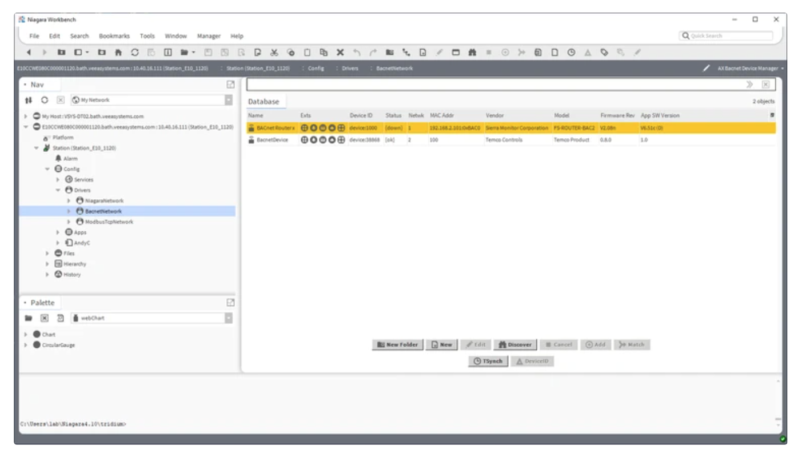The image size is (798, 458).
Task: Collapse the Config tree node
Action: pos(47,169)
